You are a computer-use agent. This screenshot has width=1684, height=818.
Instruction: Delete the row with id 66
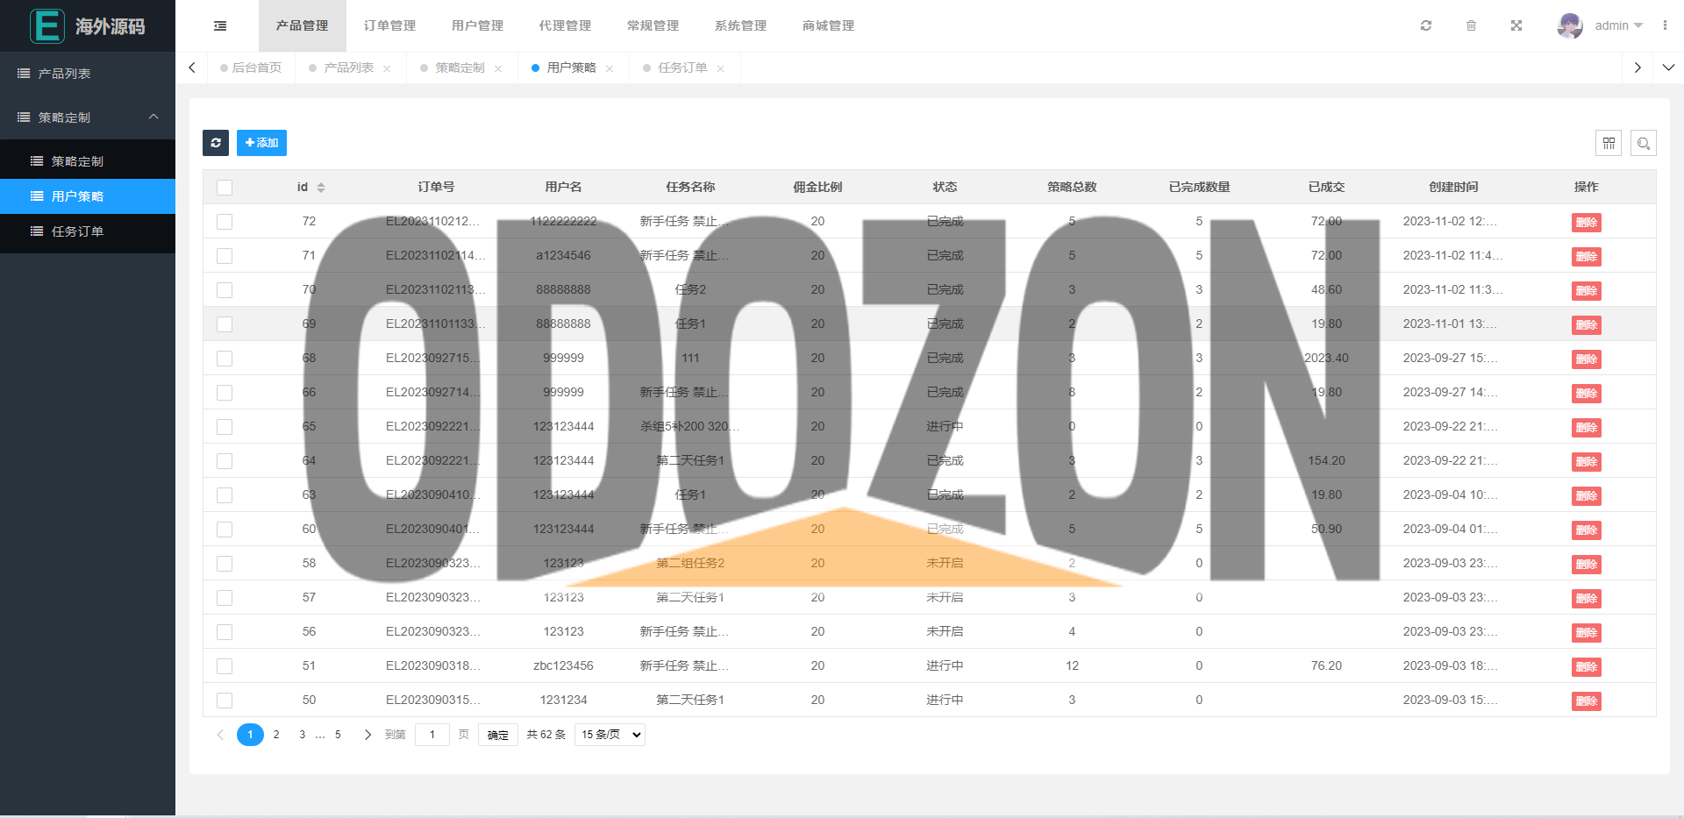coord(1586,394)
